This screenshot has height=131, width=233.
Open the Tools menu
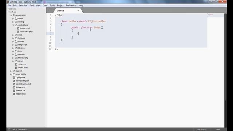pos(52,5)
